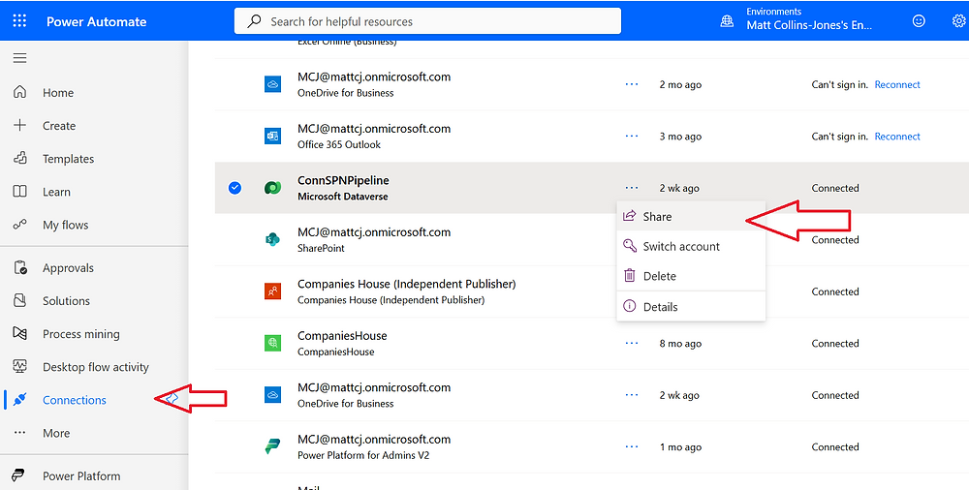Open more options for OneDrive 2 mo ago row
Viewport: 969px width, 490px height.
(632, 84)
